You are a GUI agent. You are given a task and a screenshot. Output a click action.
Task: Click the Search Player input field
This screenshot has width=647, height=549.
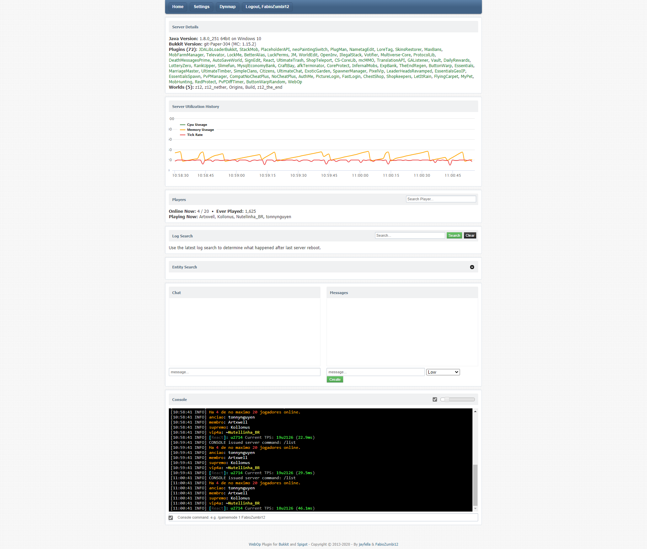pyautogui.click(x=440, y=199)
